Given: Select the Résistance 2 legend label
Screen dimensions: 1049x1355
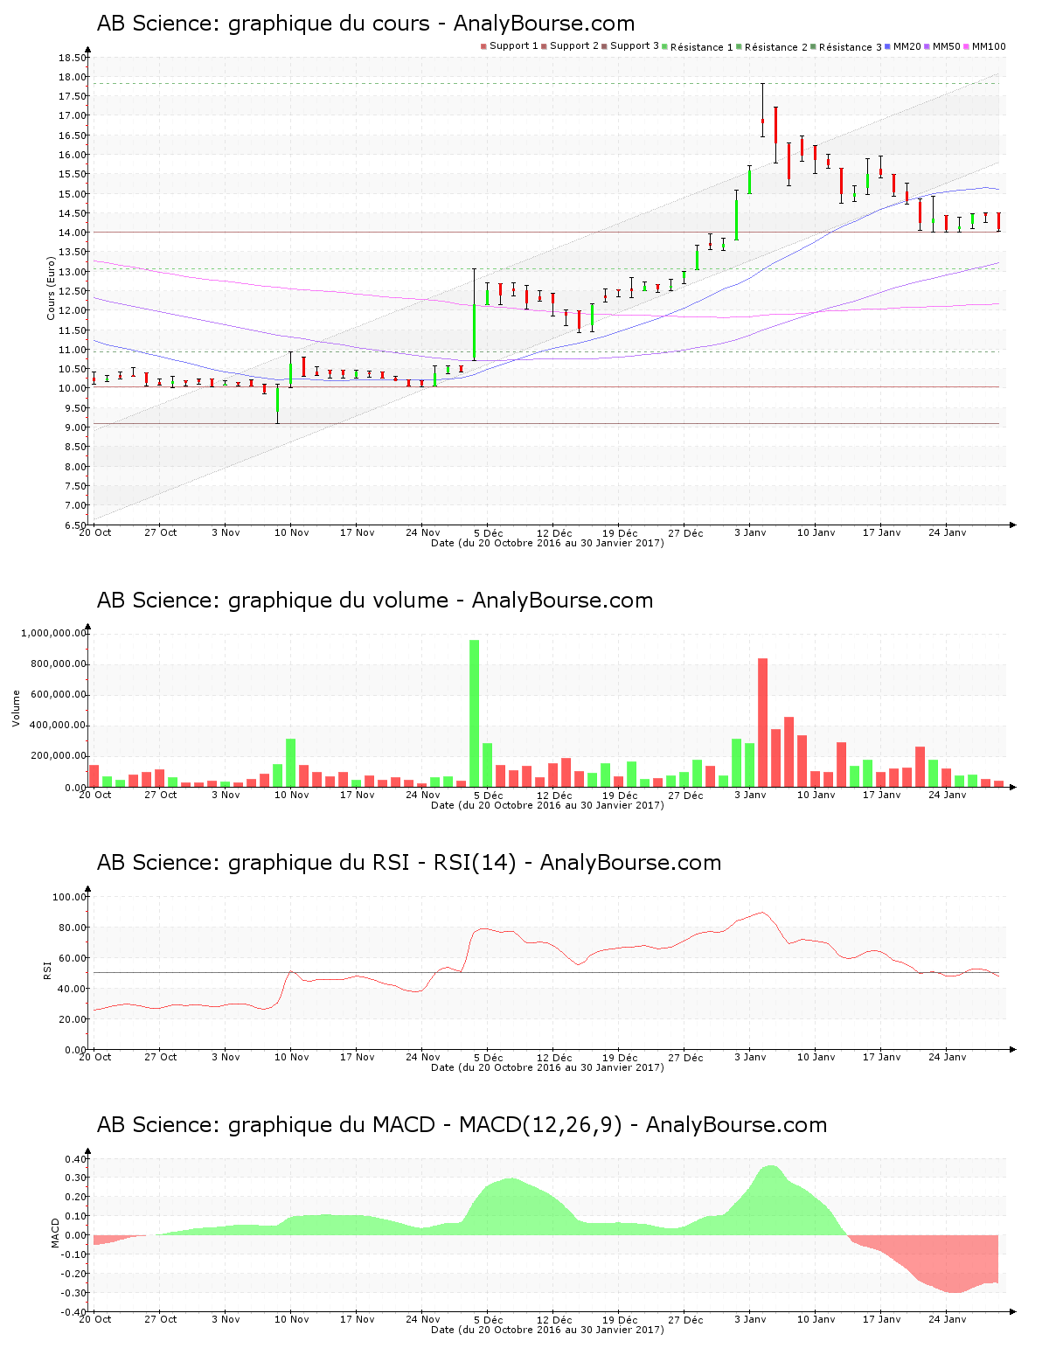Looking at the screenshot, I should click(x=776, y=47).
